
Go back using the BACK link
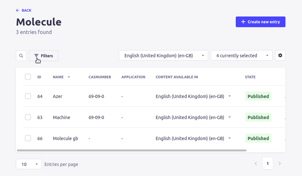coord(24,10)
